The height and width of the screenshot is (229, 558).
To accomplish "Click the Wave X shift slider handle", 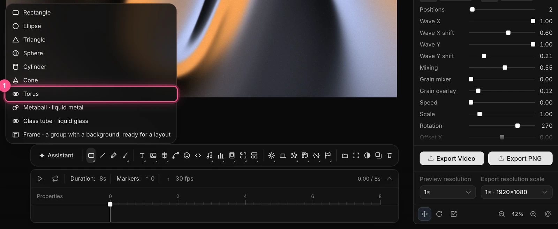I will click(x=508, y=33).
